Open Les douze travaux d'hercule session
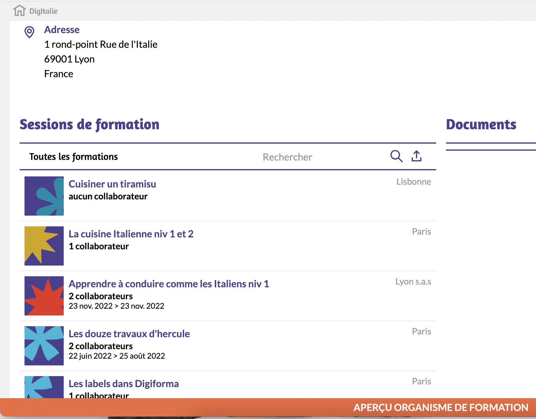 click(x=129, y=334)
